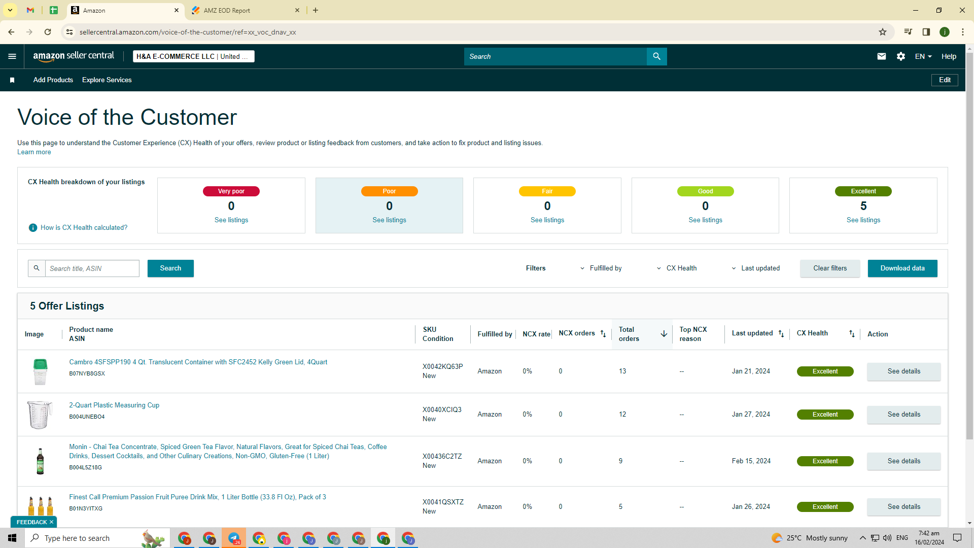The image size is (974, 548).
Task: See listings under Good
Action: pos(705,220)
